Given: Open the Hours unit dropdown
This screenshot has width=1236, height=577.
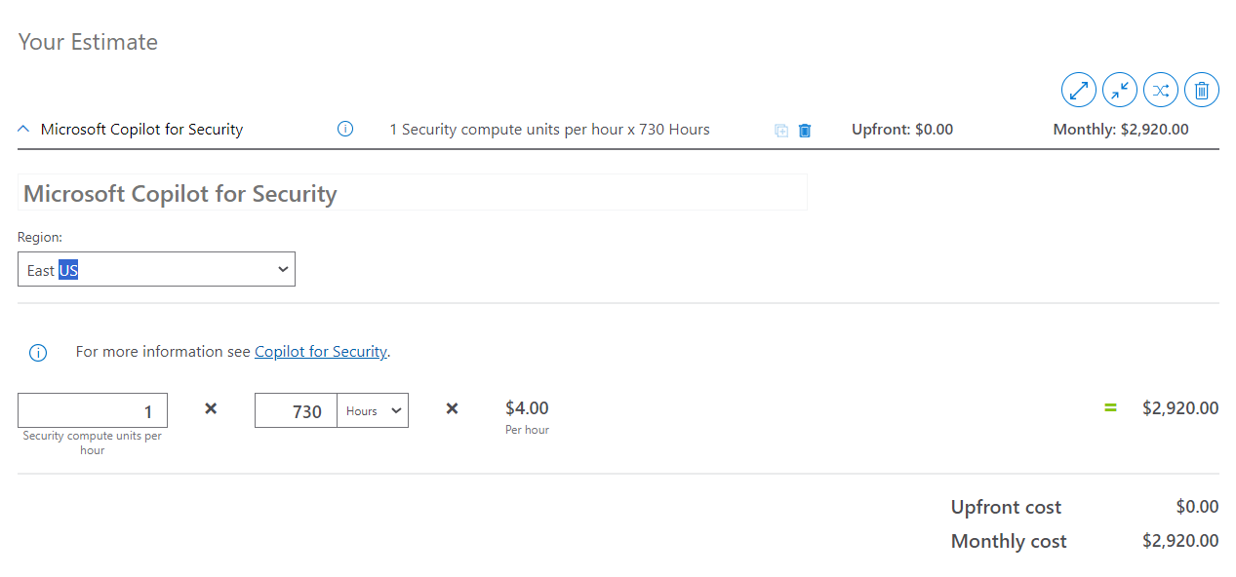Looking at the screenshot, I should point(373,410).
